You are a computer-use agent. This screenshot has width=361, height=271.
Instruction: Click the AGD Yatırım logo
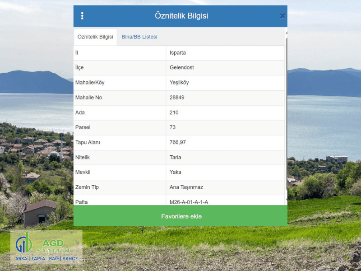[46, 247]
